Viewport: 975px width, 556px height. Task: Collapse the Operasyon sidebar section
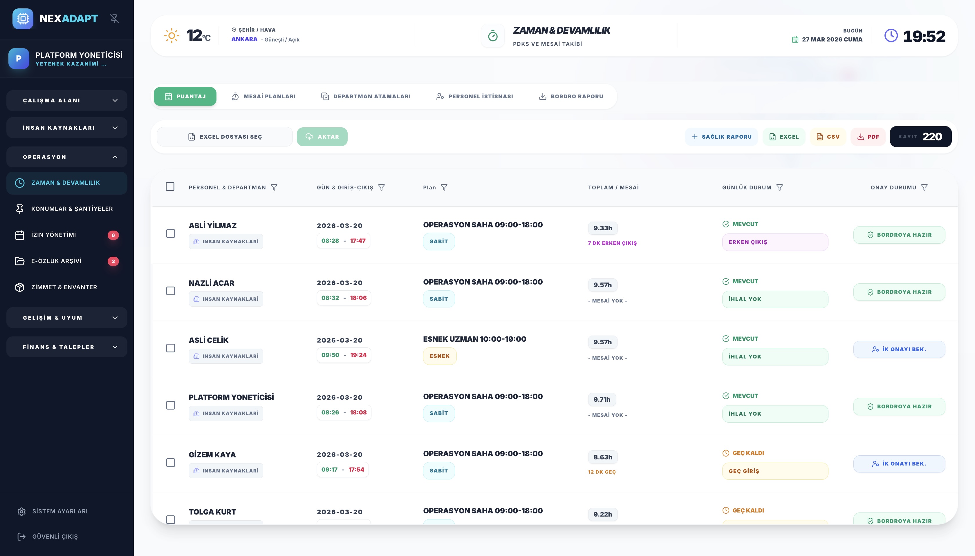pos(67,157)
